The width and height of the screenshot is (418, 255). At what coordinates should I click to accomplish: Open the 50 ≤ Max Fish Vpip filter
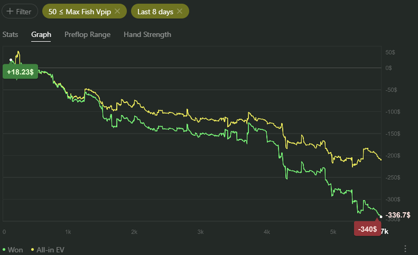[x=80, y=11]
